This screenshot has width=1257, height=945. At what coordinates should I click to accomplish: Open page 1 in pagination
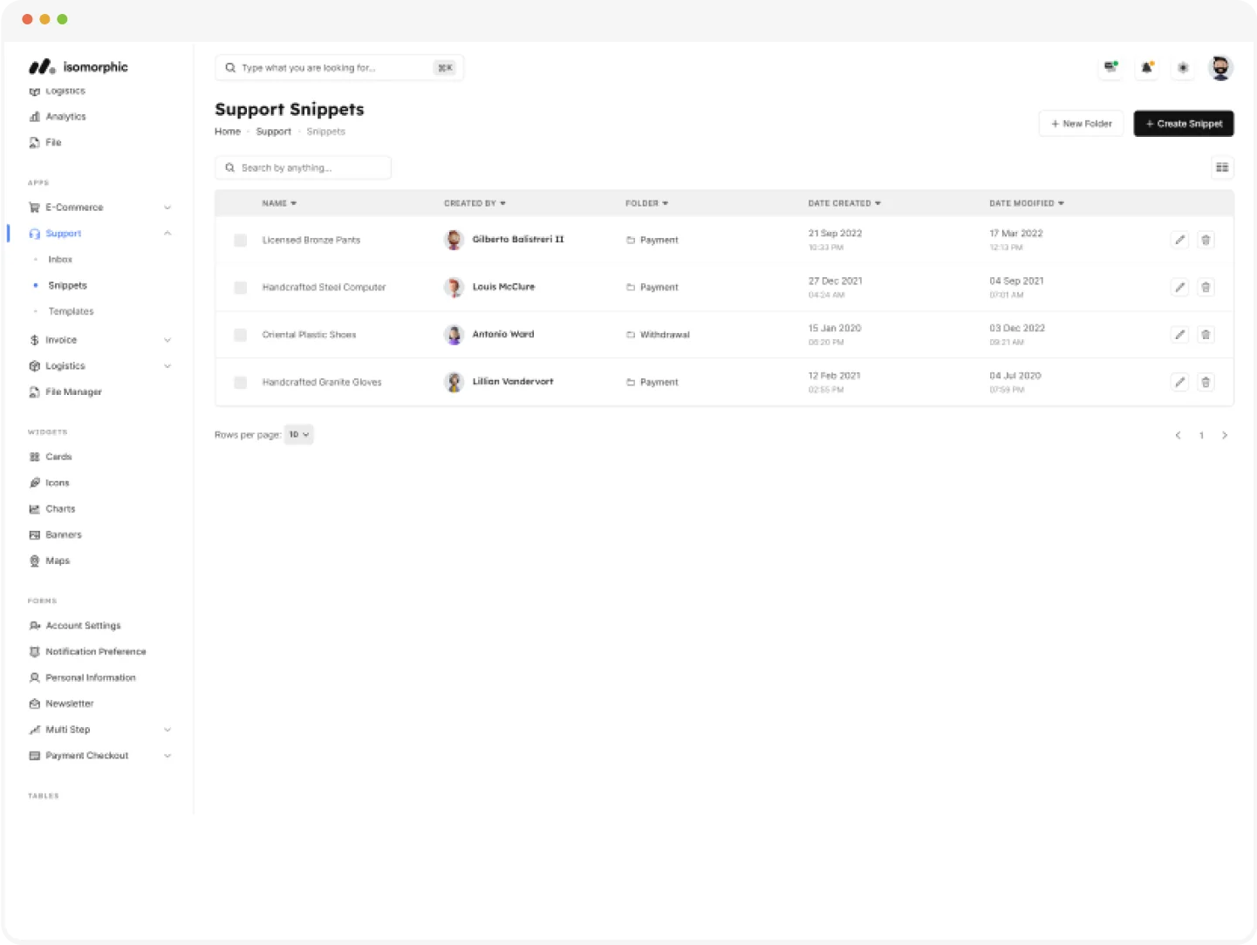pyautogui.click(x=1201, y=435)
